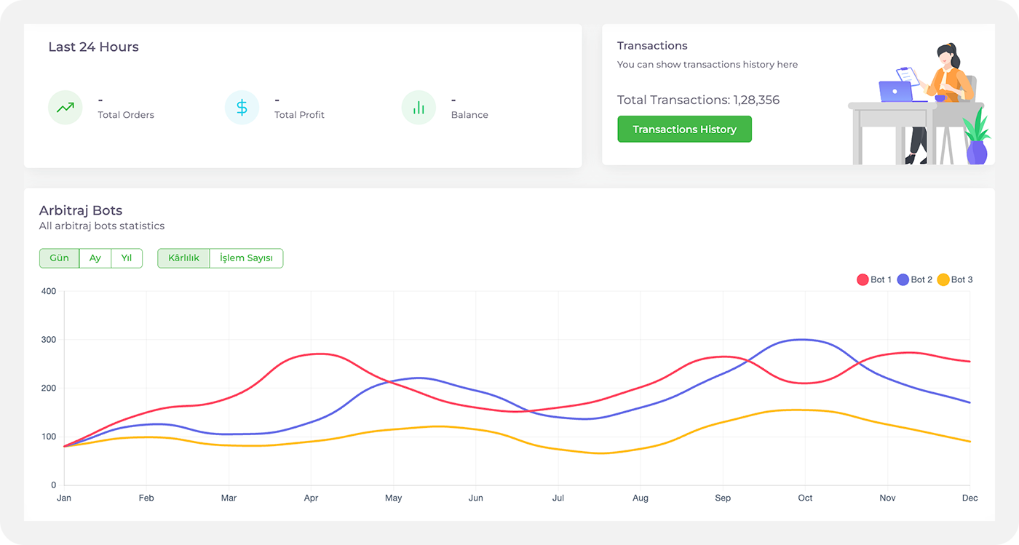The image size is (1019, 545).
Task: Click the Balance bar chart icon
Action: pyautogui.click(x=419, y=108)
